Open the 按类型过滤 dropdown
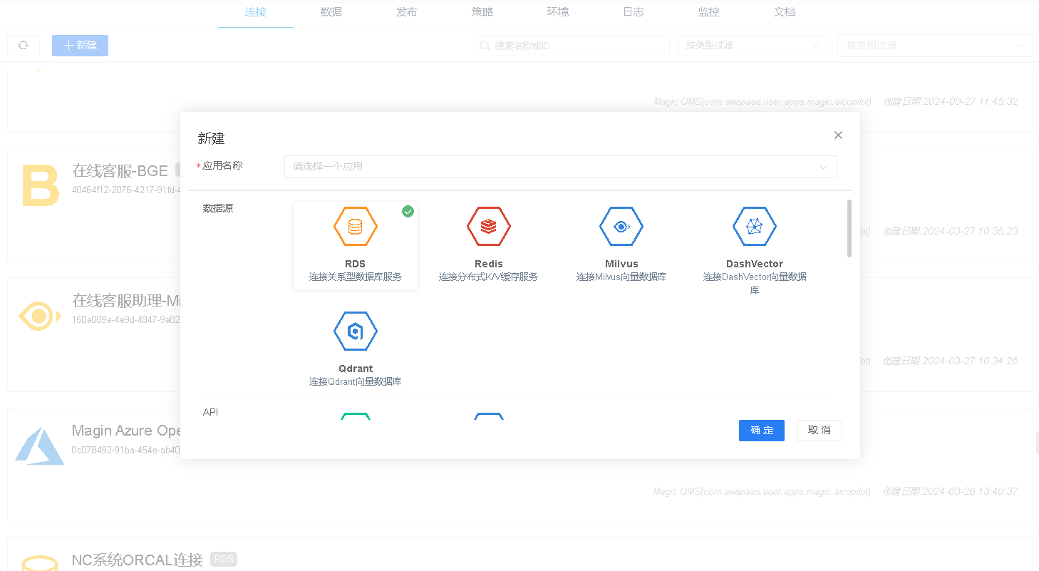 pos(754,46)
